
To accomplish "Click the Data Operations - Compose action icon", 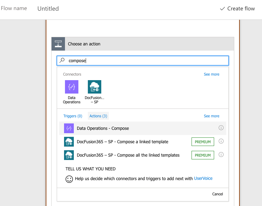I will 69,128.
